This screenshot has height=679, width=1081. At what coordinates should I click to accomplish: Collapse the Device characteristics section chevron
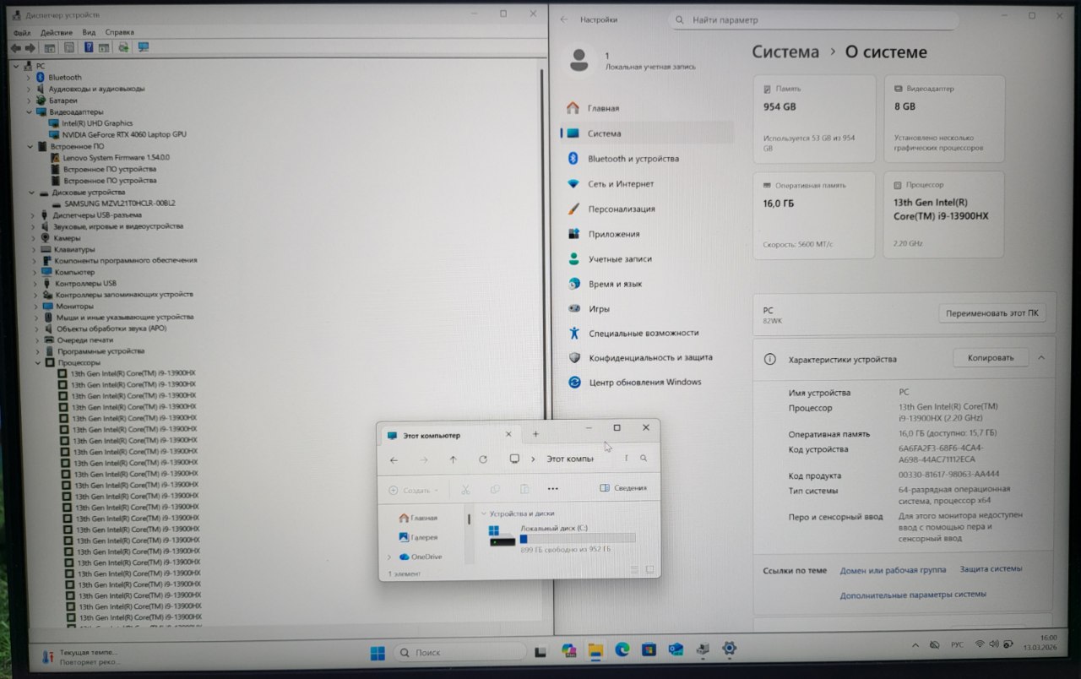coord(1041,358)
